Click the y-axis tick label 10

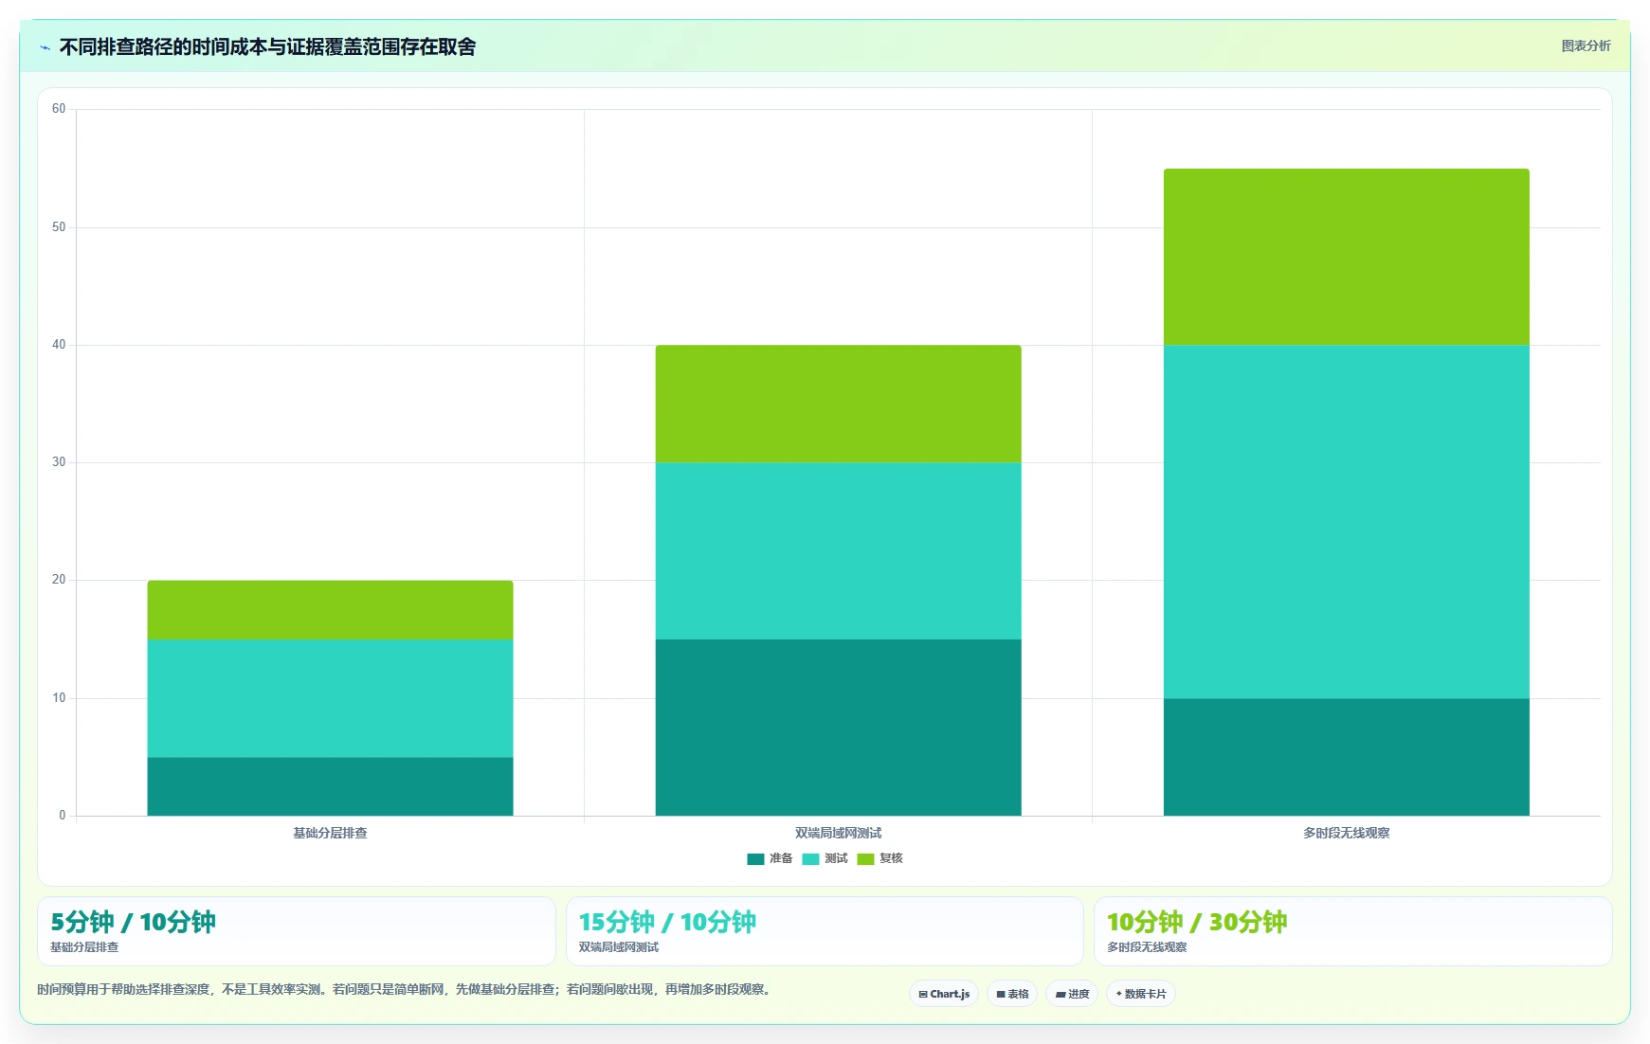[59, 698]
